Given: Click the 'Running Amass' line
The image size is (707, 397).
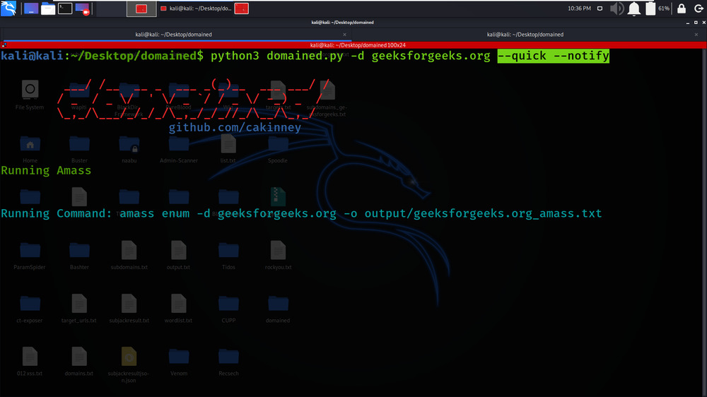Looking at the screenshot, I should [46, 170].
